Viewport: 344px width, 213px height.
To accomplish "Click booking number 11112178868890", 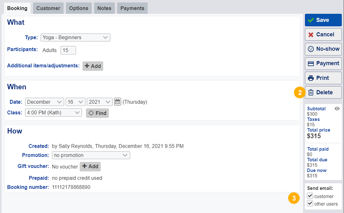I will tap(71, 187).
